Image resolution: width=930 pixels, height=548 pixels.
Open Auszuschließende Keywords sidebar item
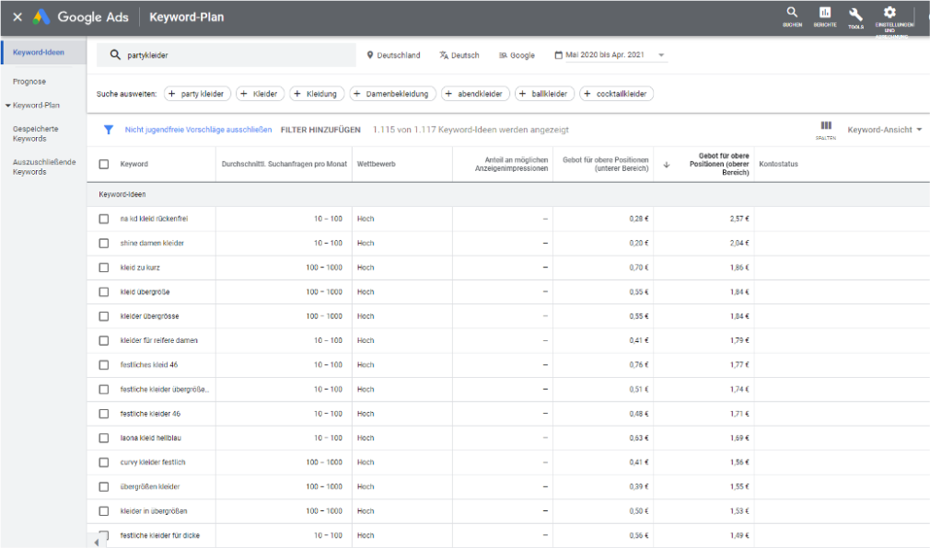(44, 166)
